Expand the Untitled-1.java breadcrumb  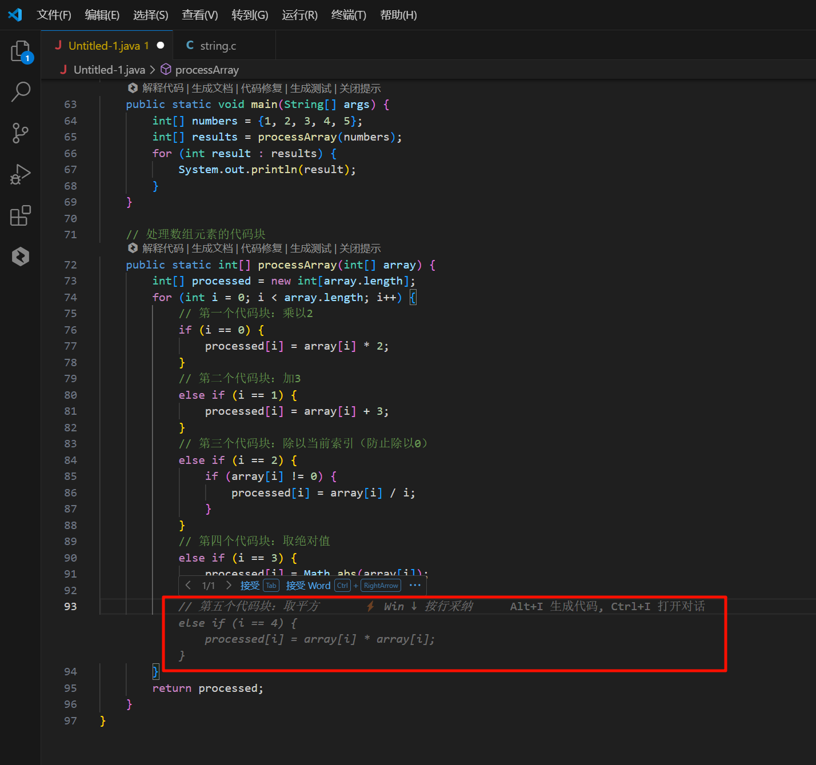[109, 70]
